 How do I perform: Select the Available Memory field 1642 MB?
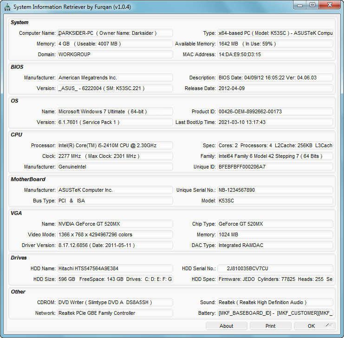click(x=275, y=44)
